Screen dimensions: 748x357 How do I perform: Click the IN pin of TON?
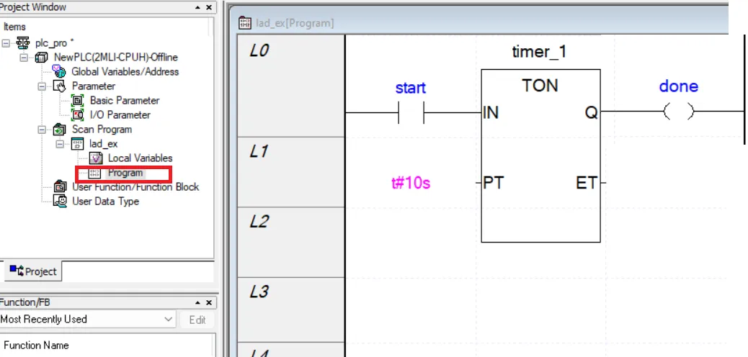(491, 112)
